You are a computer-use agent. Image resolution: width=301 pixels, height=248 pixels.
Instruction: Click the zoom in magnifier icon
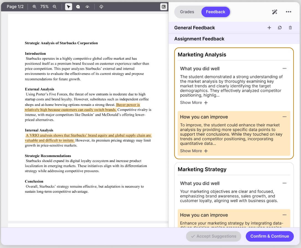pos(34,7)
